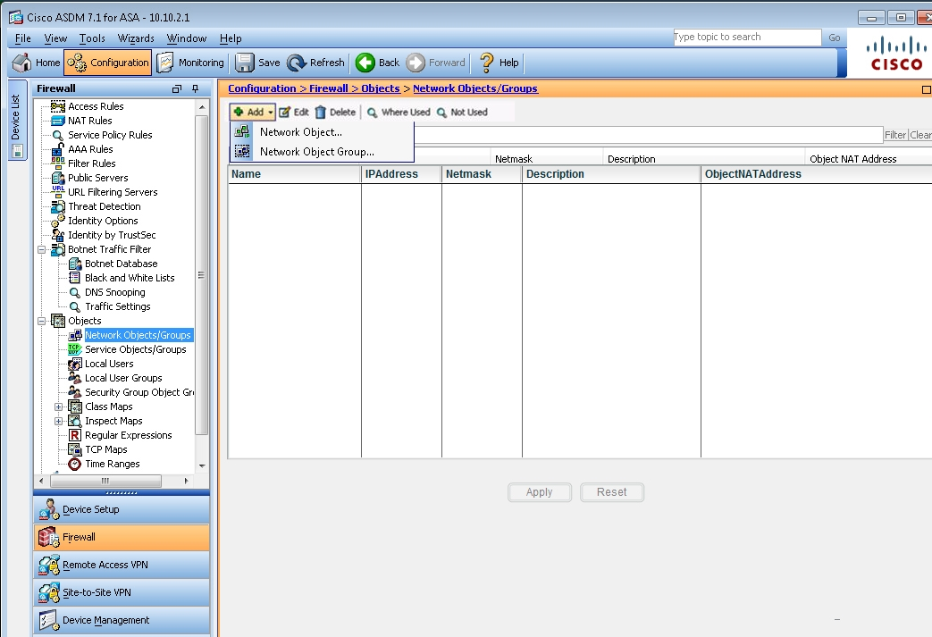
Task: Collapse the Botnet Traffic Filter node
Action: click(x=42, y=249)
